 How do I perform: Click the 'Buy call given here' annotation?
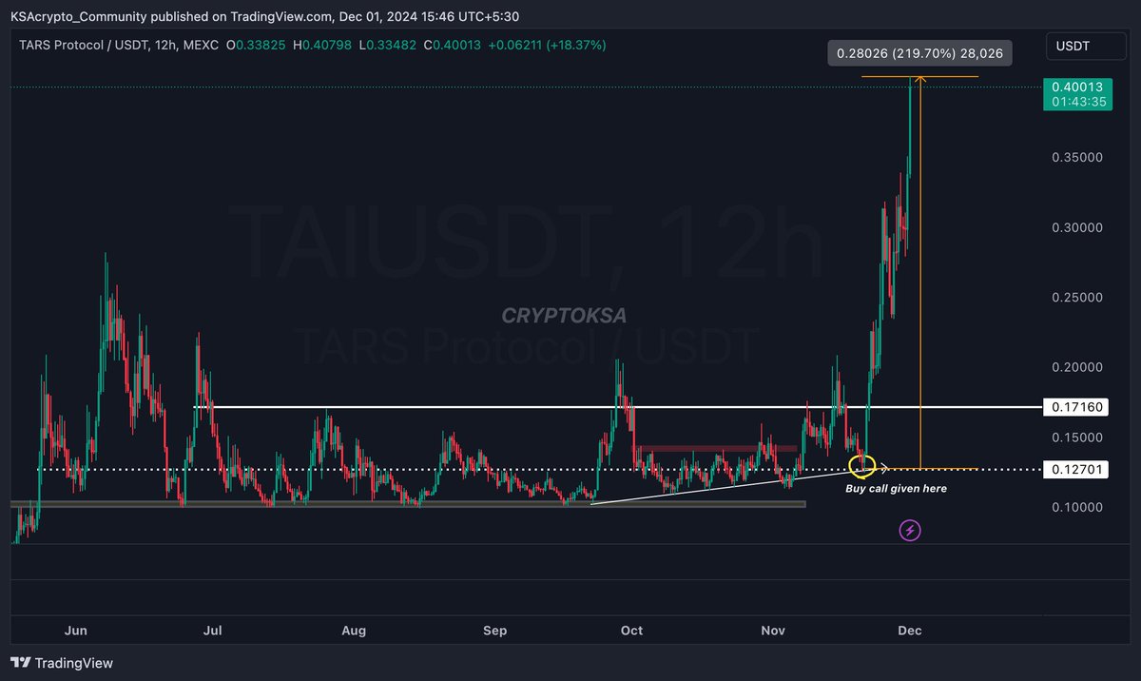tap(896, 488)
